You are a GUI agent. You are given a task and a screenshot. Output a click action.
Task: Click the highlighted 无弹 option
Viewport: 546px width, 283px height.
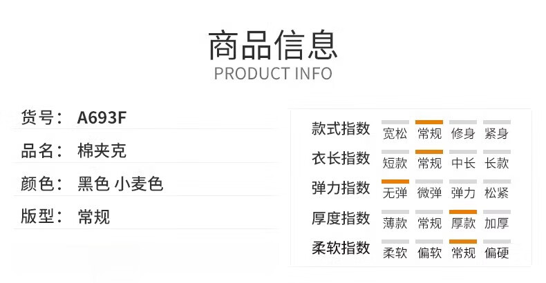(x=395, y=193)
